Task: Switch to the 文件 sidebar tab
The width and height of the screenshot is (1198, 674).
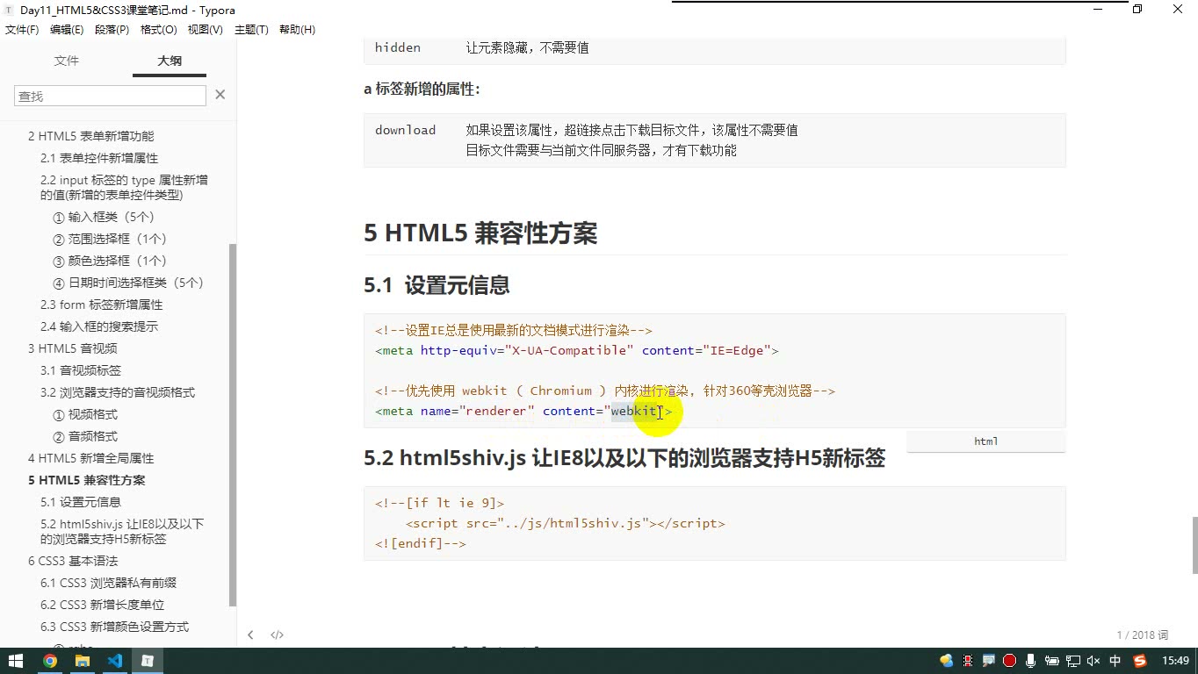Action: tap(67, 61)
